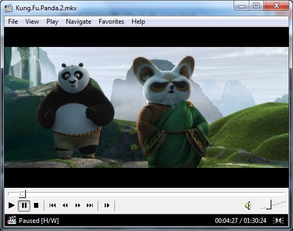Image resolution: width=293 pixels, height=231 pixels.
Task: Increase playback speed with fast-forward icon
Action: tap(78, 206)
